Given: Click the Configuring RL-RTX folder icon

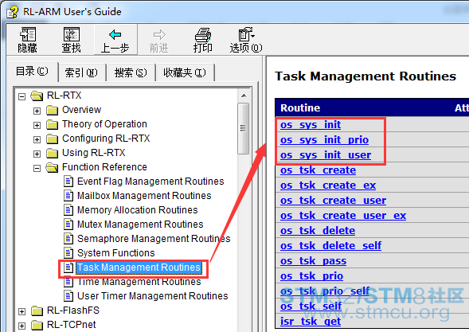Looking at the screenshot, I should click(52, 139).
